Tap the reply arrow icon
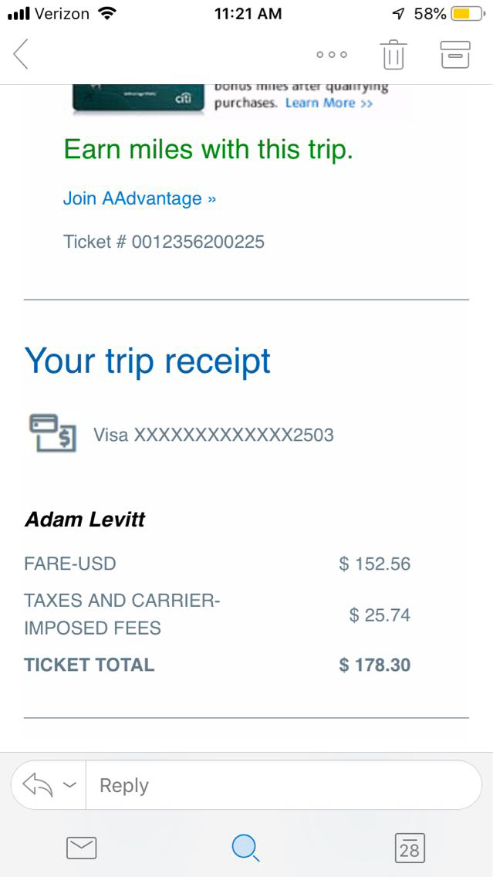 (x=36, y=785)
